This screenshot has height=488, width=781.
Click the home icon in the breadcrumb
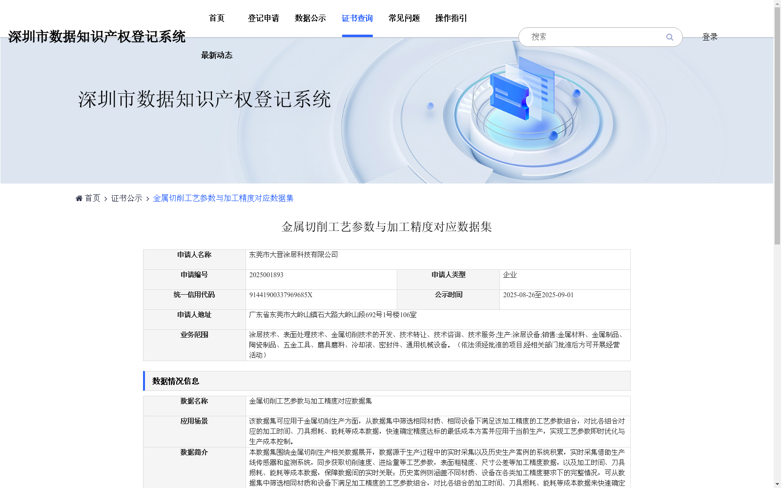tap(79, 198)
